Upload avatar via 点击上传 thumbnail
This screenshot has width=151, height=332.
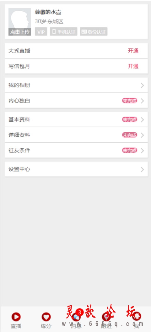coord(20,22)
